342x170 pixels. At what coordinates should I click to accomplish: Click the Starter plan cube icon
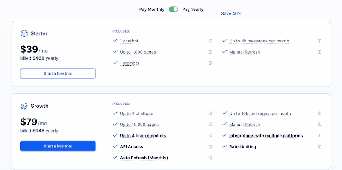pyautogui.click(x=24, y=33)
